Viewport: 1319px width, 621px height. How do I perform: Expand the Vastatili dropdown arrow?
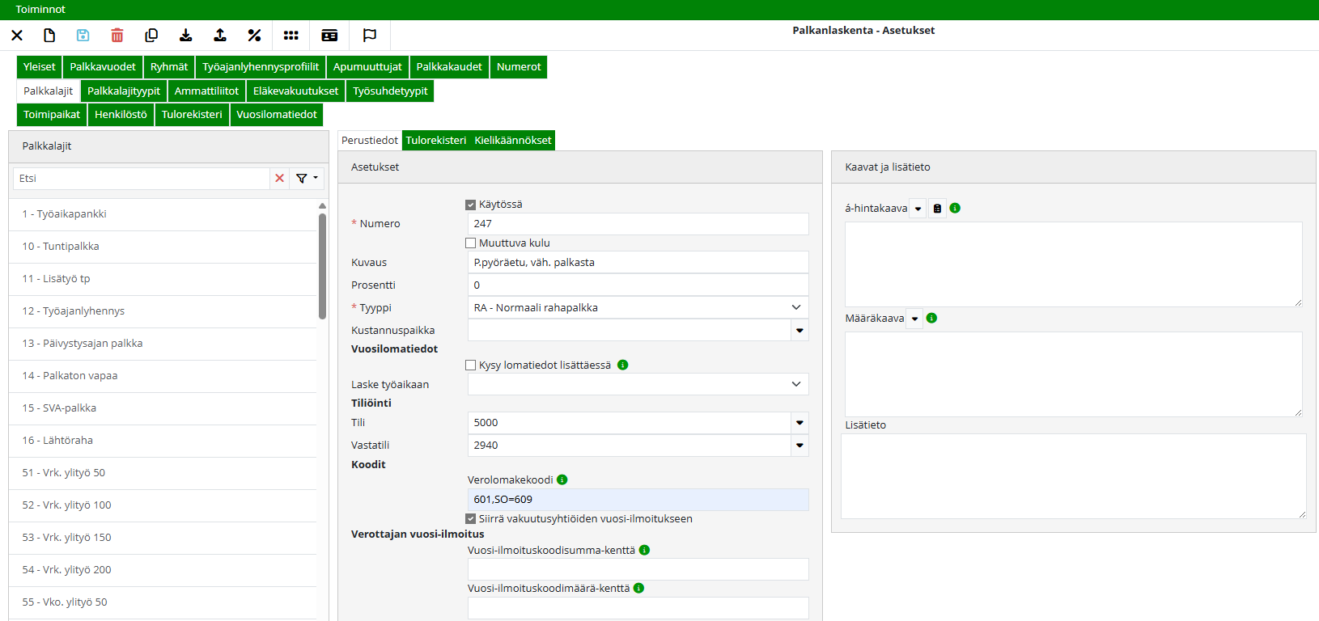click(799, 445)
